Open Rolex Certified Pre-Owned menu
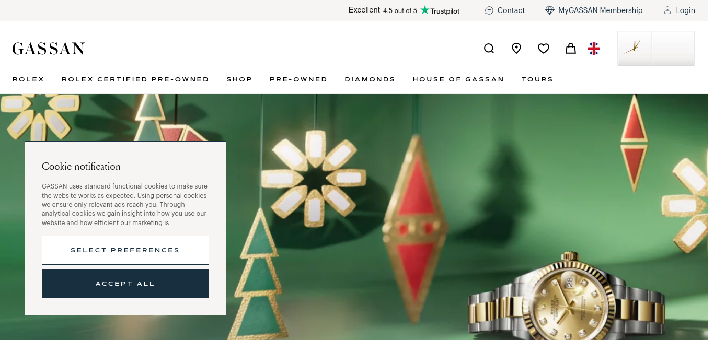Image resolution: width=714 pixels, height=340 pixels. [x=135, y=79]
